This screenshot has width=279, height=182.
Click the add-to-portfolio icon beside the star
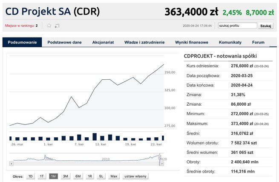(57, 26)
